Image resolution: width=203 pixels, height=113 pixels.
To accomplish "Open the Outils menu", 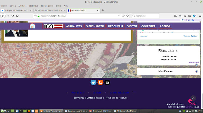I will point(58,6).
